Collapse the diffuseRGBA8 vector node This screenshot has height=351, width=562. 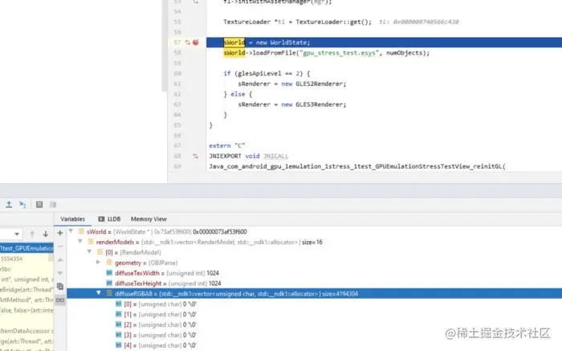pyautogui.click(x=99, y=293)
